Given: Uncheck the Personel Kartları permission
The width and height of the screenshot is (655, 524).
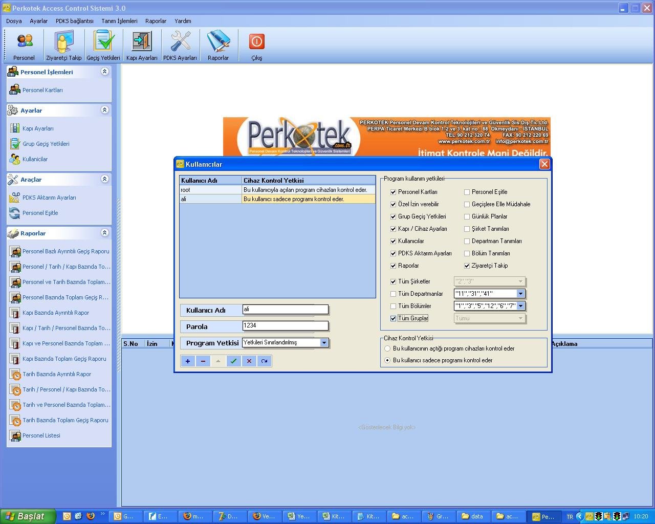Looking at the screenshot, I should pyautogui.click(x=393, y=192).
